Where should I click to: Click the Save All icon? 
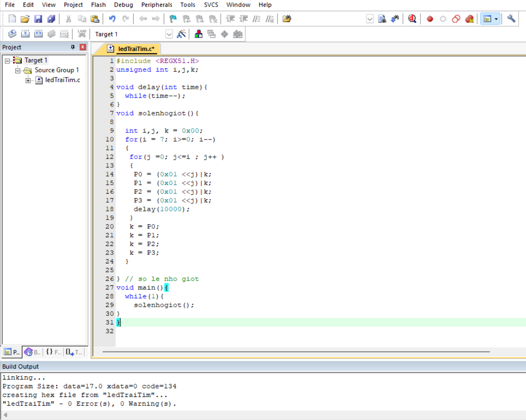pyautogui.click(x=51, y=19)
